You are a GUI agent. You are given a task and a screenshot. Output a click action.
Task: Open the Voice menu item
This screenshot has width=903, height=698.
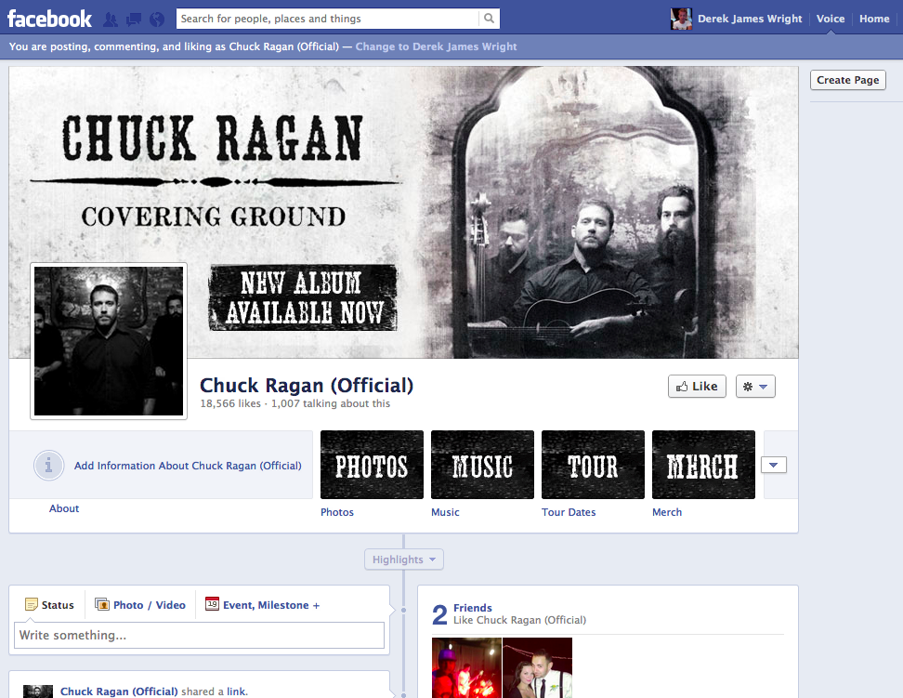coord(831,19)
